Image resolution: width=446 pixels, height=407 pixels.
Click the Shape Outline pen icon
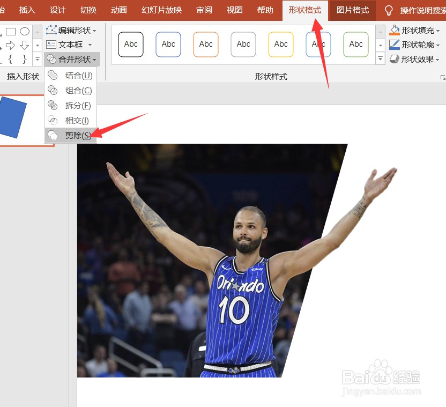pos(395,45)
